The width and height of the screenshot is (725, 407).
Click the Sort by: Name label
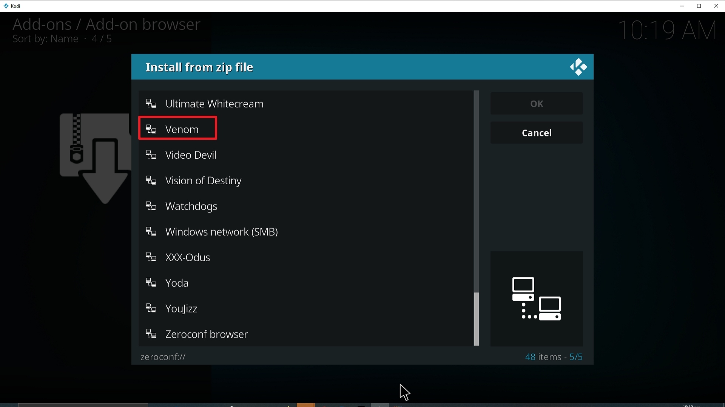pos(45,39)
